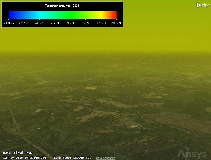Click the Bing logo in the corner

pos(203,5)
